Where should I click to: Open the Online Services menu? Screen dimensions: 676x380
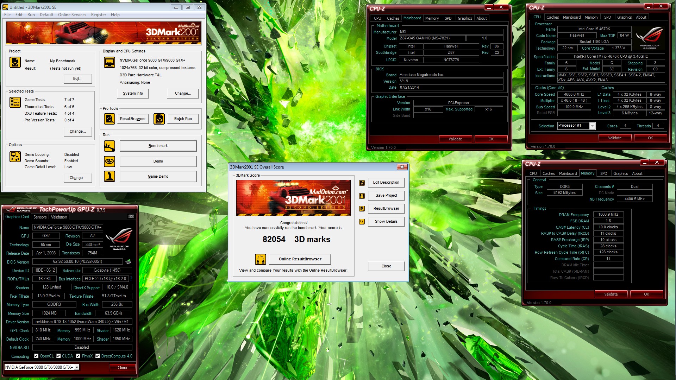(72, 15)
